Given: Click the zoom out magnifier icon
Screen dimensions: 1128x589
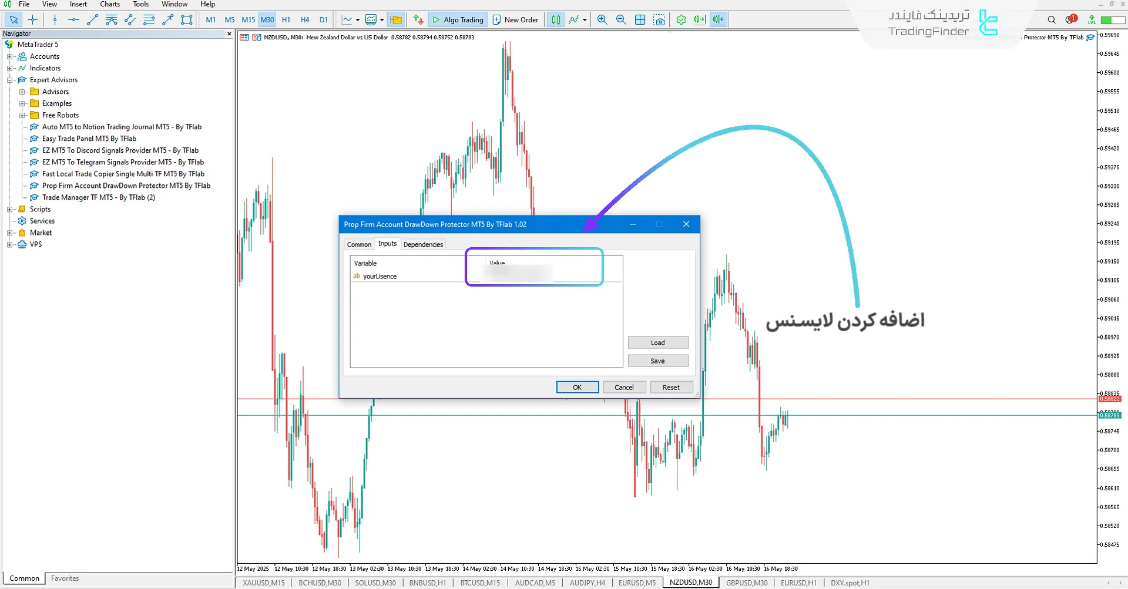Looking at the screenshot, I should coord(621,19).
